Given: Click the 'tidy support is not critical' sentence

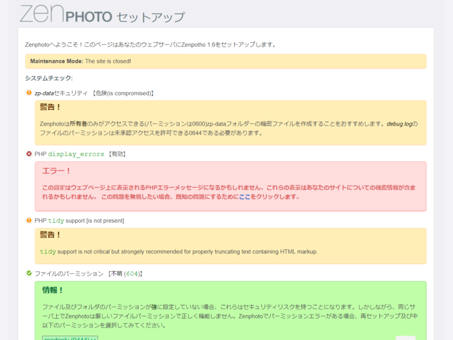Looking at the screenshot, I should pos(178,252).
